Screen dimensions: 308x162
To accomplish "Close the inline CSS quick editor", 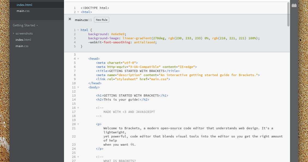I will click(x=70, y=19).
